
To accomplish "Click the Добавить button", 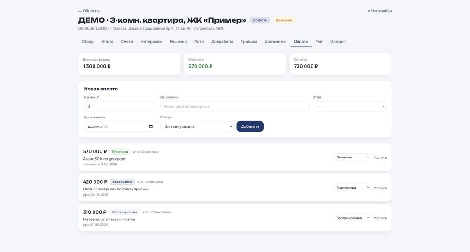I will 250,126.
